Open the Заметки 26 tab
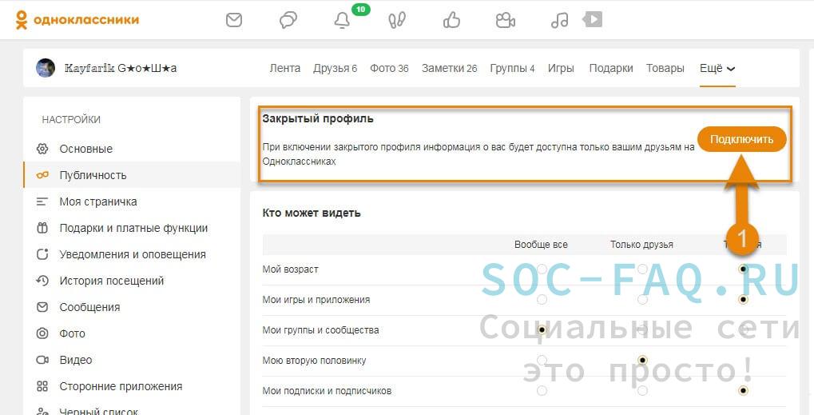This screenshot has height=415, width=814. point(449,68)
